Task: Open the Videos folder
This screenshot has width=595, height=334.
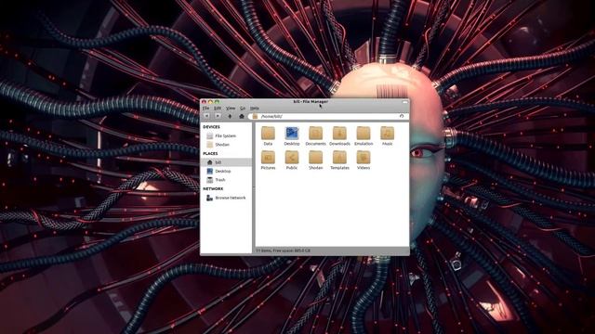Action: coord(364,160)
